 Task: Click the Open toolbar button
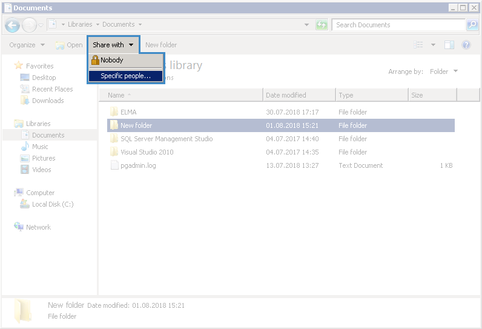tap(69, 45)
